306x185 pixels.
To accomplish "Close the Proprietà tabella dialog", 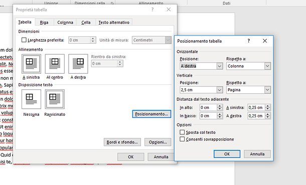I will 169,10.
